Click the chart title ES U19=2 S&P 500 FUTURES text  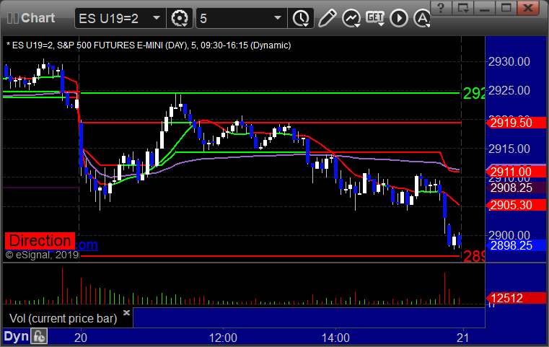click(149, 45)
